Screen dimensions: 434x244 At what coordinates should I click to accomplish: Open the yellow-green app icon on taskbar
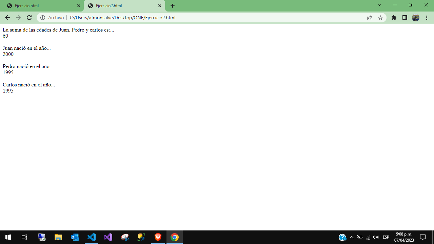point(141,237)
